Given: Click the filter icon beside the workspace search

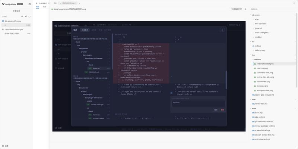Looking at the screenshot, I should click(x=26, y=16).
